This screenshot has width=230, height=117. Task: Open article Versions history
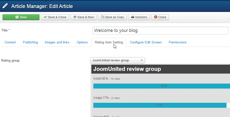coord(139,17)
